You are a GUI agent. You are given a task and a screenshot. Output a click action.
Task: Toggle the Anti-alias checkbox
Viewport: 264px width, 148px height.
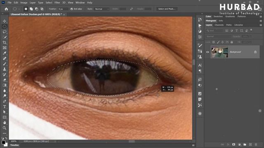71,9
